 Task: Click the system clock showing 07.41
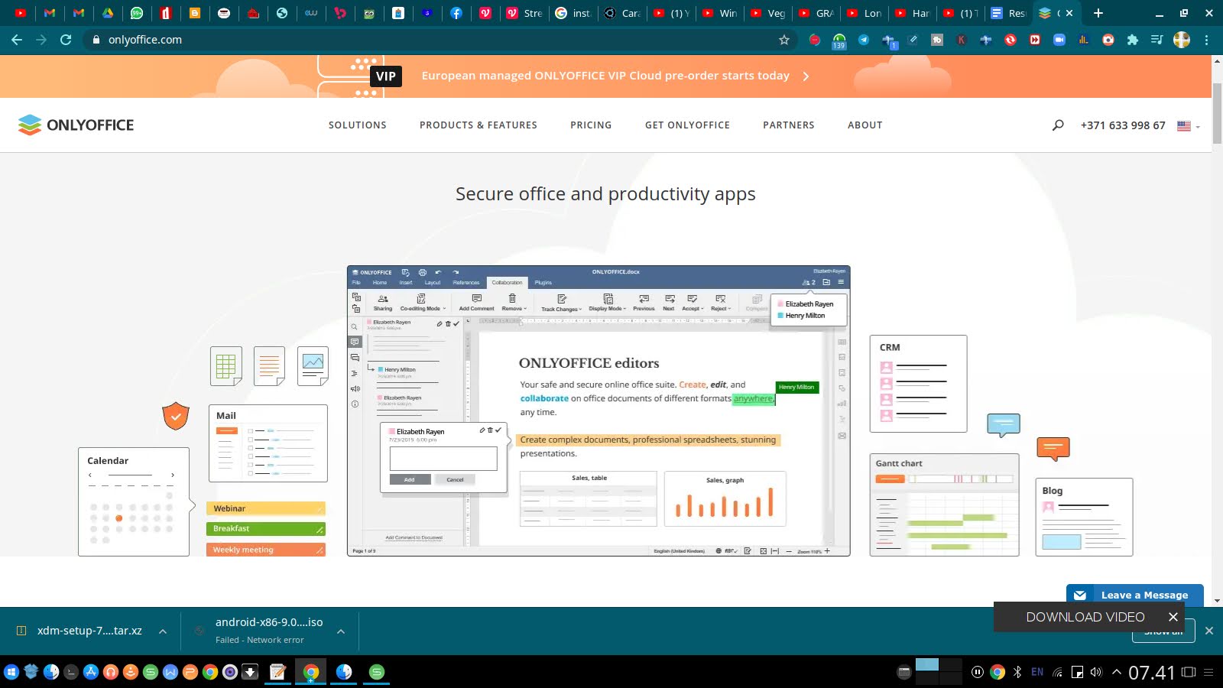tap(1151, 672)
